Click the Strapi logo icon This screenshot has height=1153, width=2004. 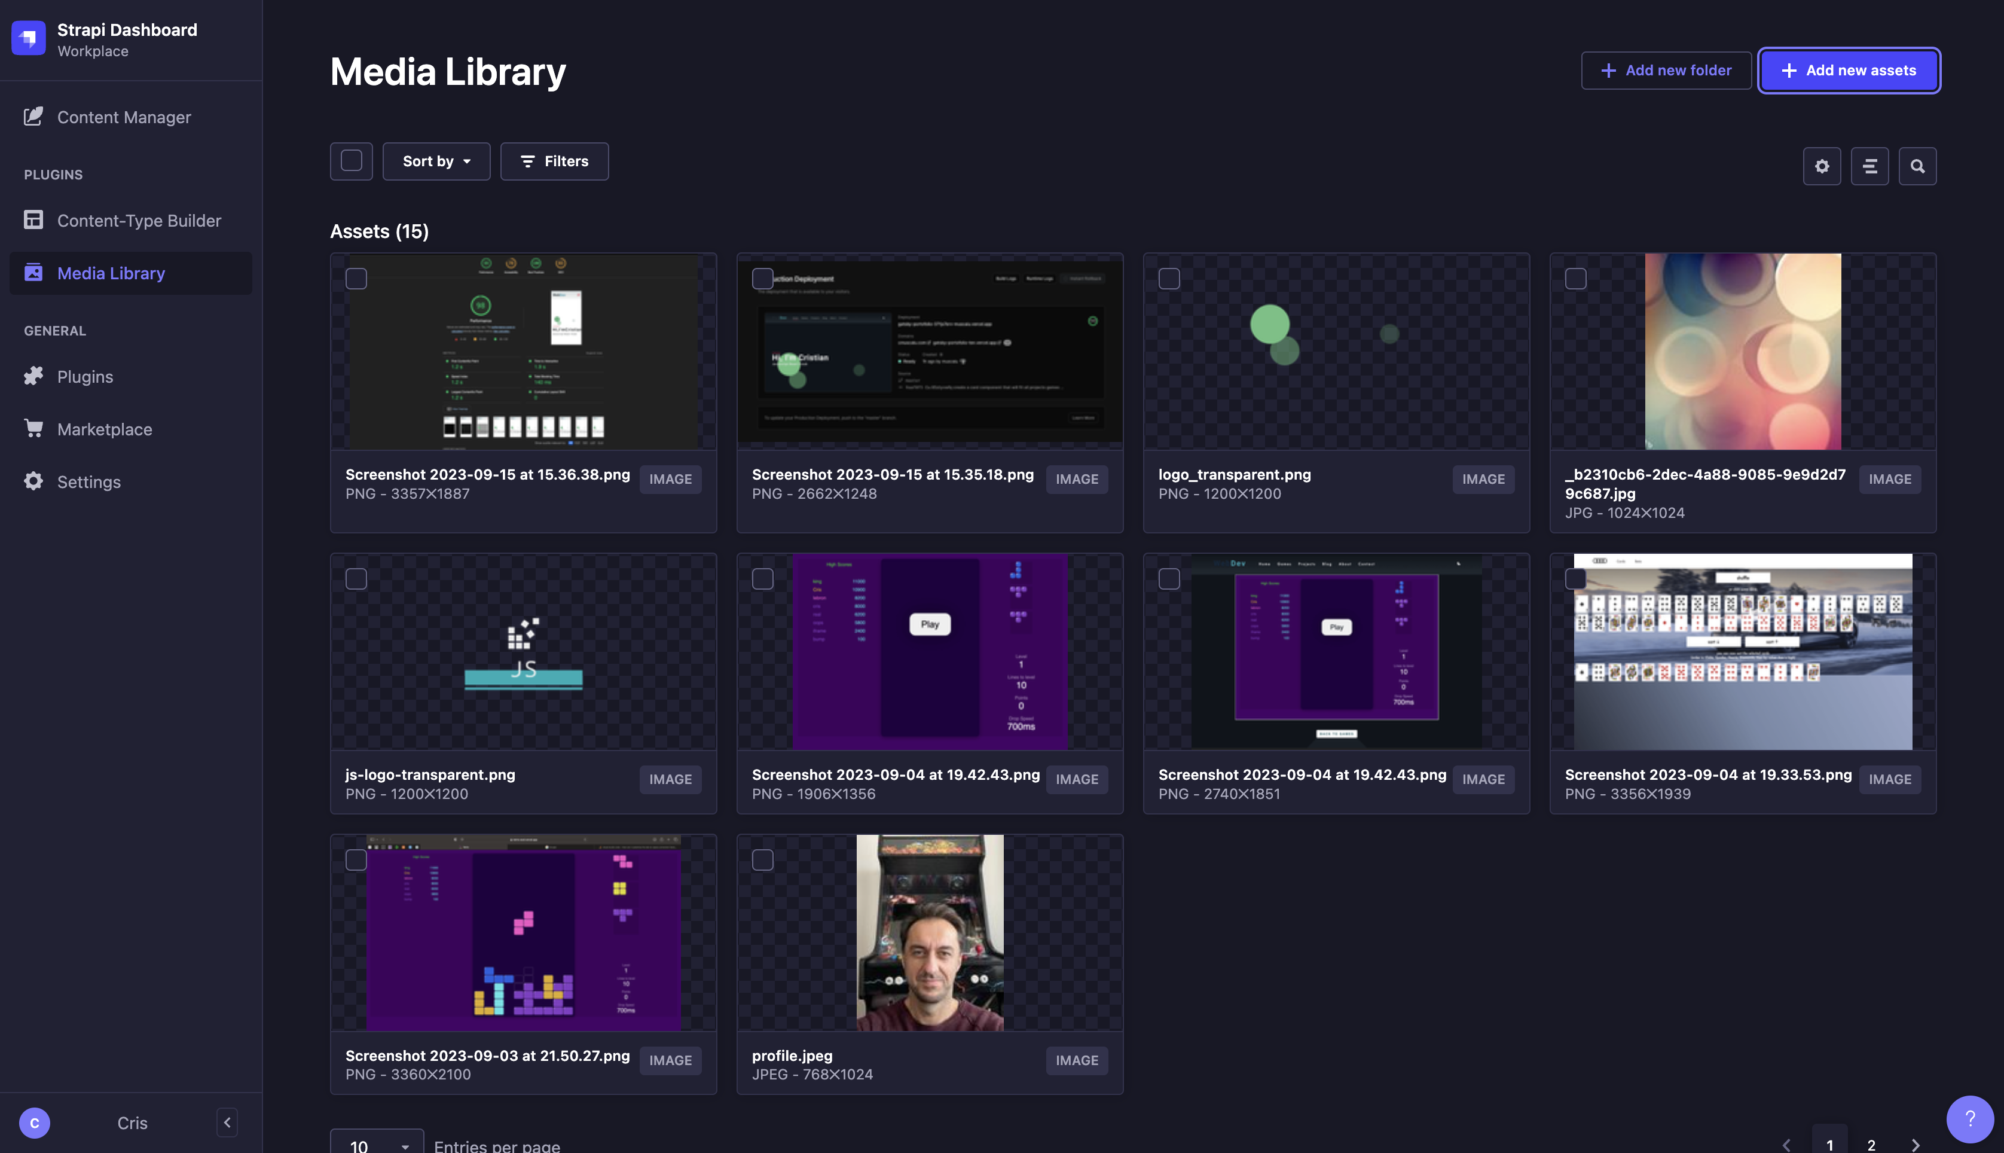coord(29,38)
